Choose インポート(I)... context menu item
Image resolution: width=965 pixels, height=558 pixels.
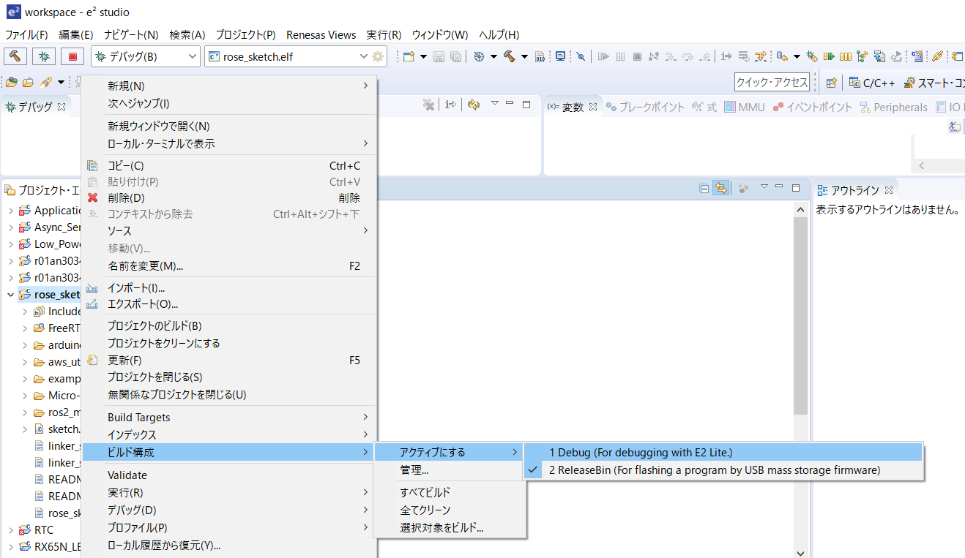pyautogui.click(x=228, y=288)
